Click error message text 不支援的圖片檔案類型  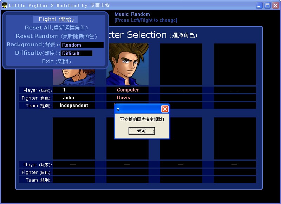[x=142, y=120]
